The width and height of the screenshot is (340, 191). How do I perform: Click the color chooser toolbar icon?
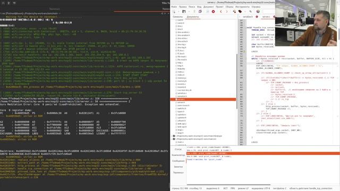point(258,12)
